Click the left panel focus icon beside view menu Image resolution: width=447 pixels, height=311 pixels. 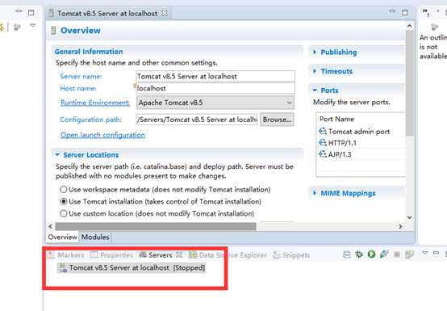pyautogui.click(x=18, y=27)
